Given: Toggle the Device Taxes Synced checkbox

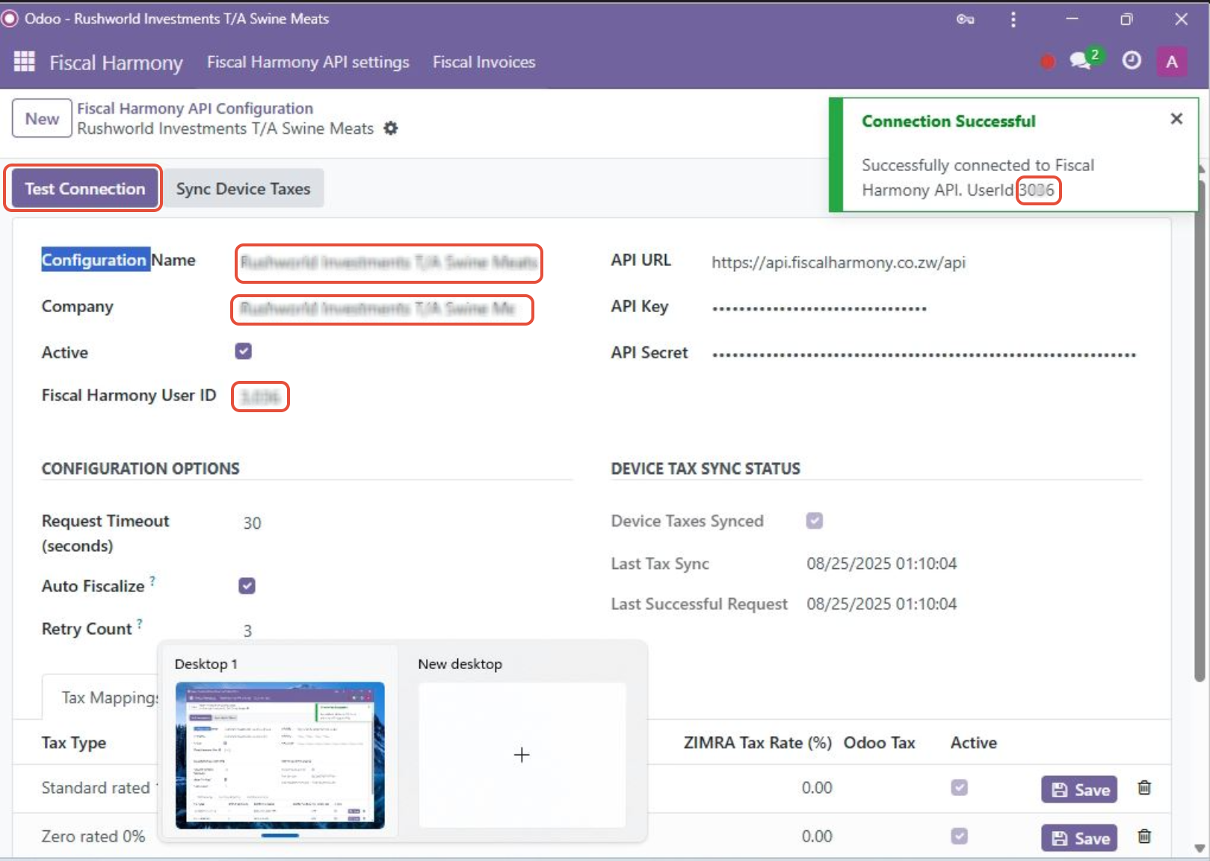Looking at the screenshot, I should tap(815, 520).
